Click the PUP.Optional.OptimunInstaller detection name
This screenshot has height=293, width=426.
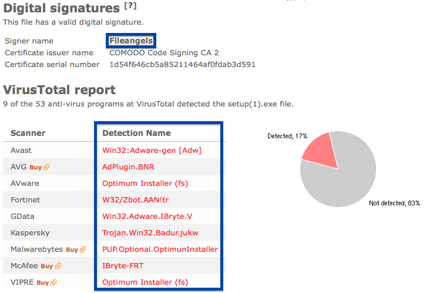pyautogui.click(x=160, y=249)
